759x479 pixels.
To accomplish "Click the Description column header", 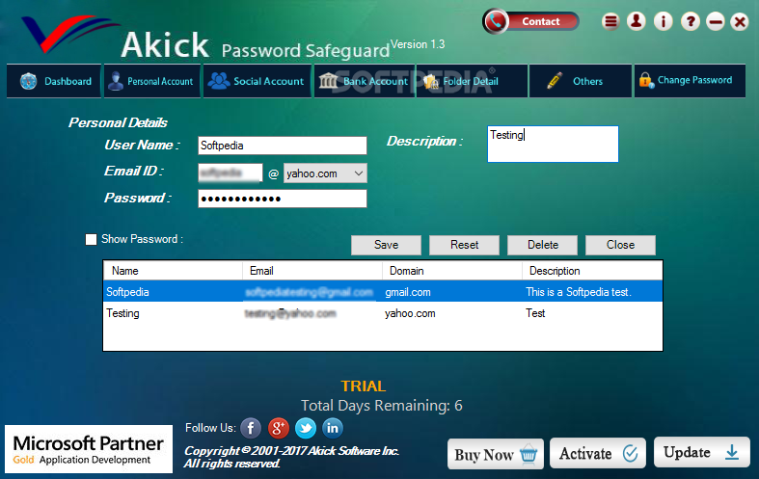I will 592,271.
